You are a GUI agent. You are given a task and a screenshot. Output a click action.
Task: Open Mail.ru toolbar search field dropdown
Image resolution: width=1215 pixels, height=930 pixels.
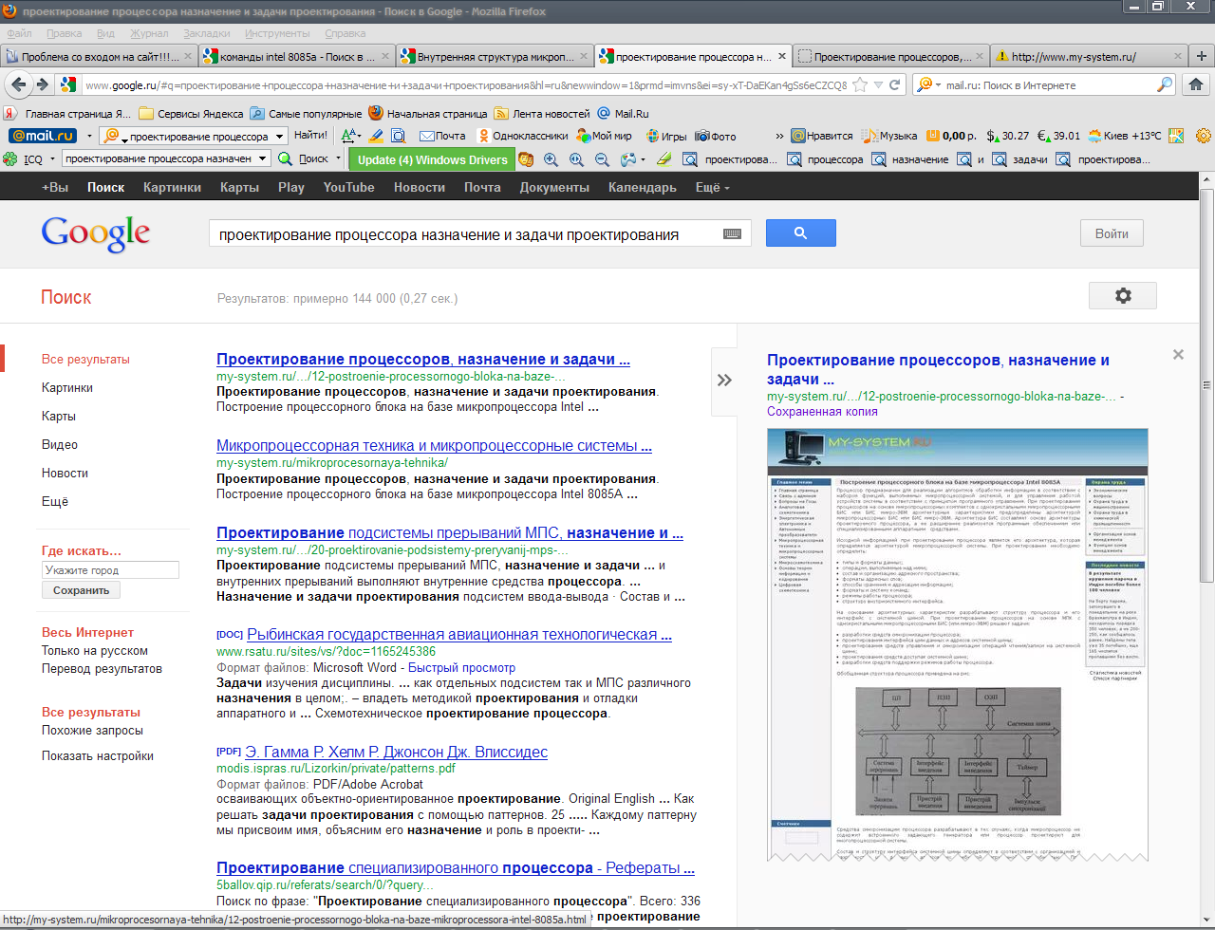coord(280,137)
